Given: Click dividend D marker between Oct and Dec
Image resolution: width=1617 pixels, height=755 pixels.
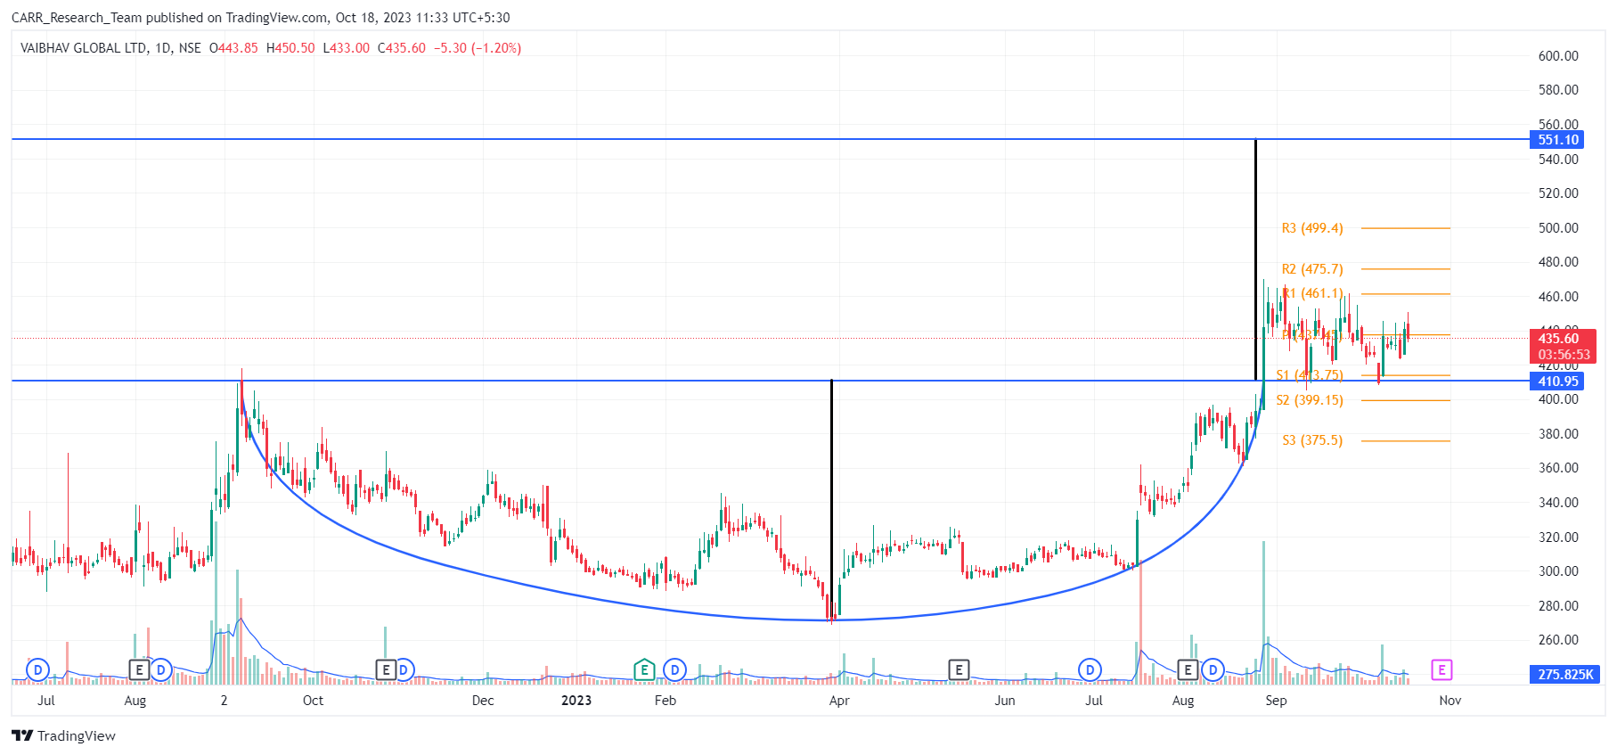Looking at the screenshot, I should click(404, 669).
